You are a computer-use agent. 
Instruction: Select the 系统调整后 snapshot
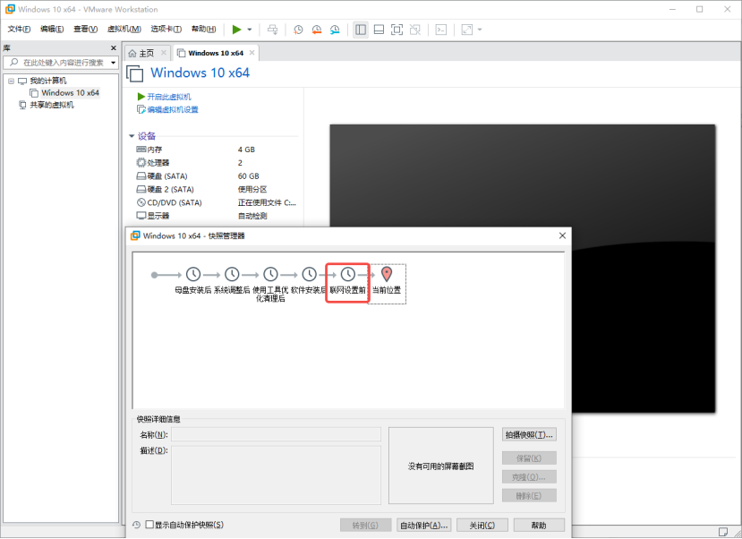point(232,280)
